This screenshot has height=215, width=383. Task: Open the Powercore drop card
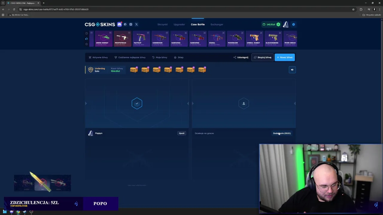pos(235,39)
